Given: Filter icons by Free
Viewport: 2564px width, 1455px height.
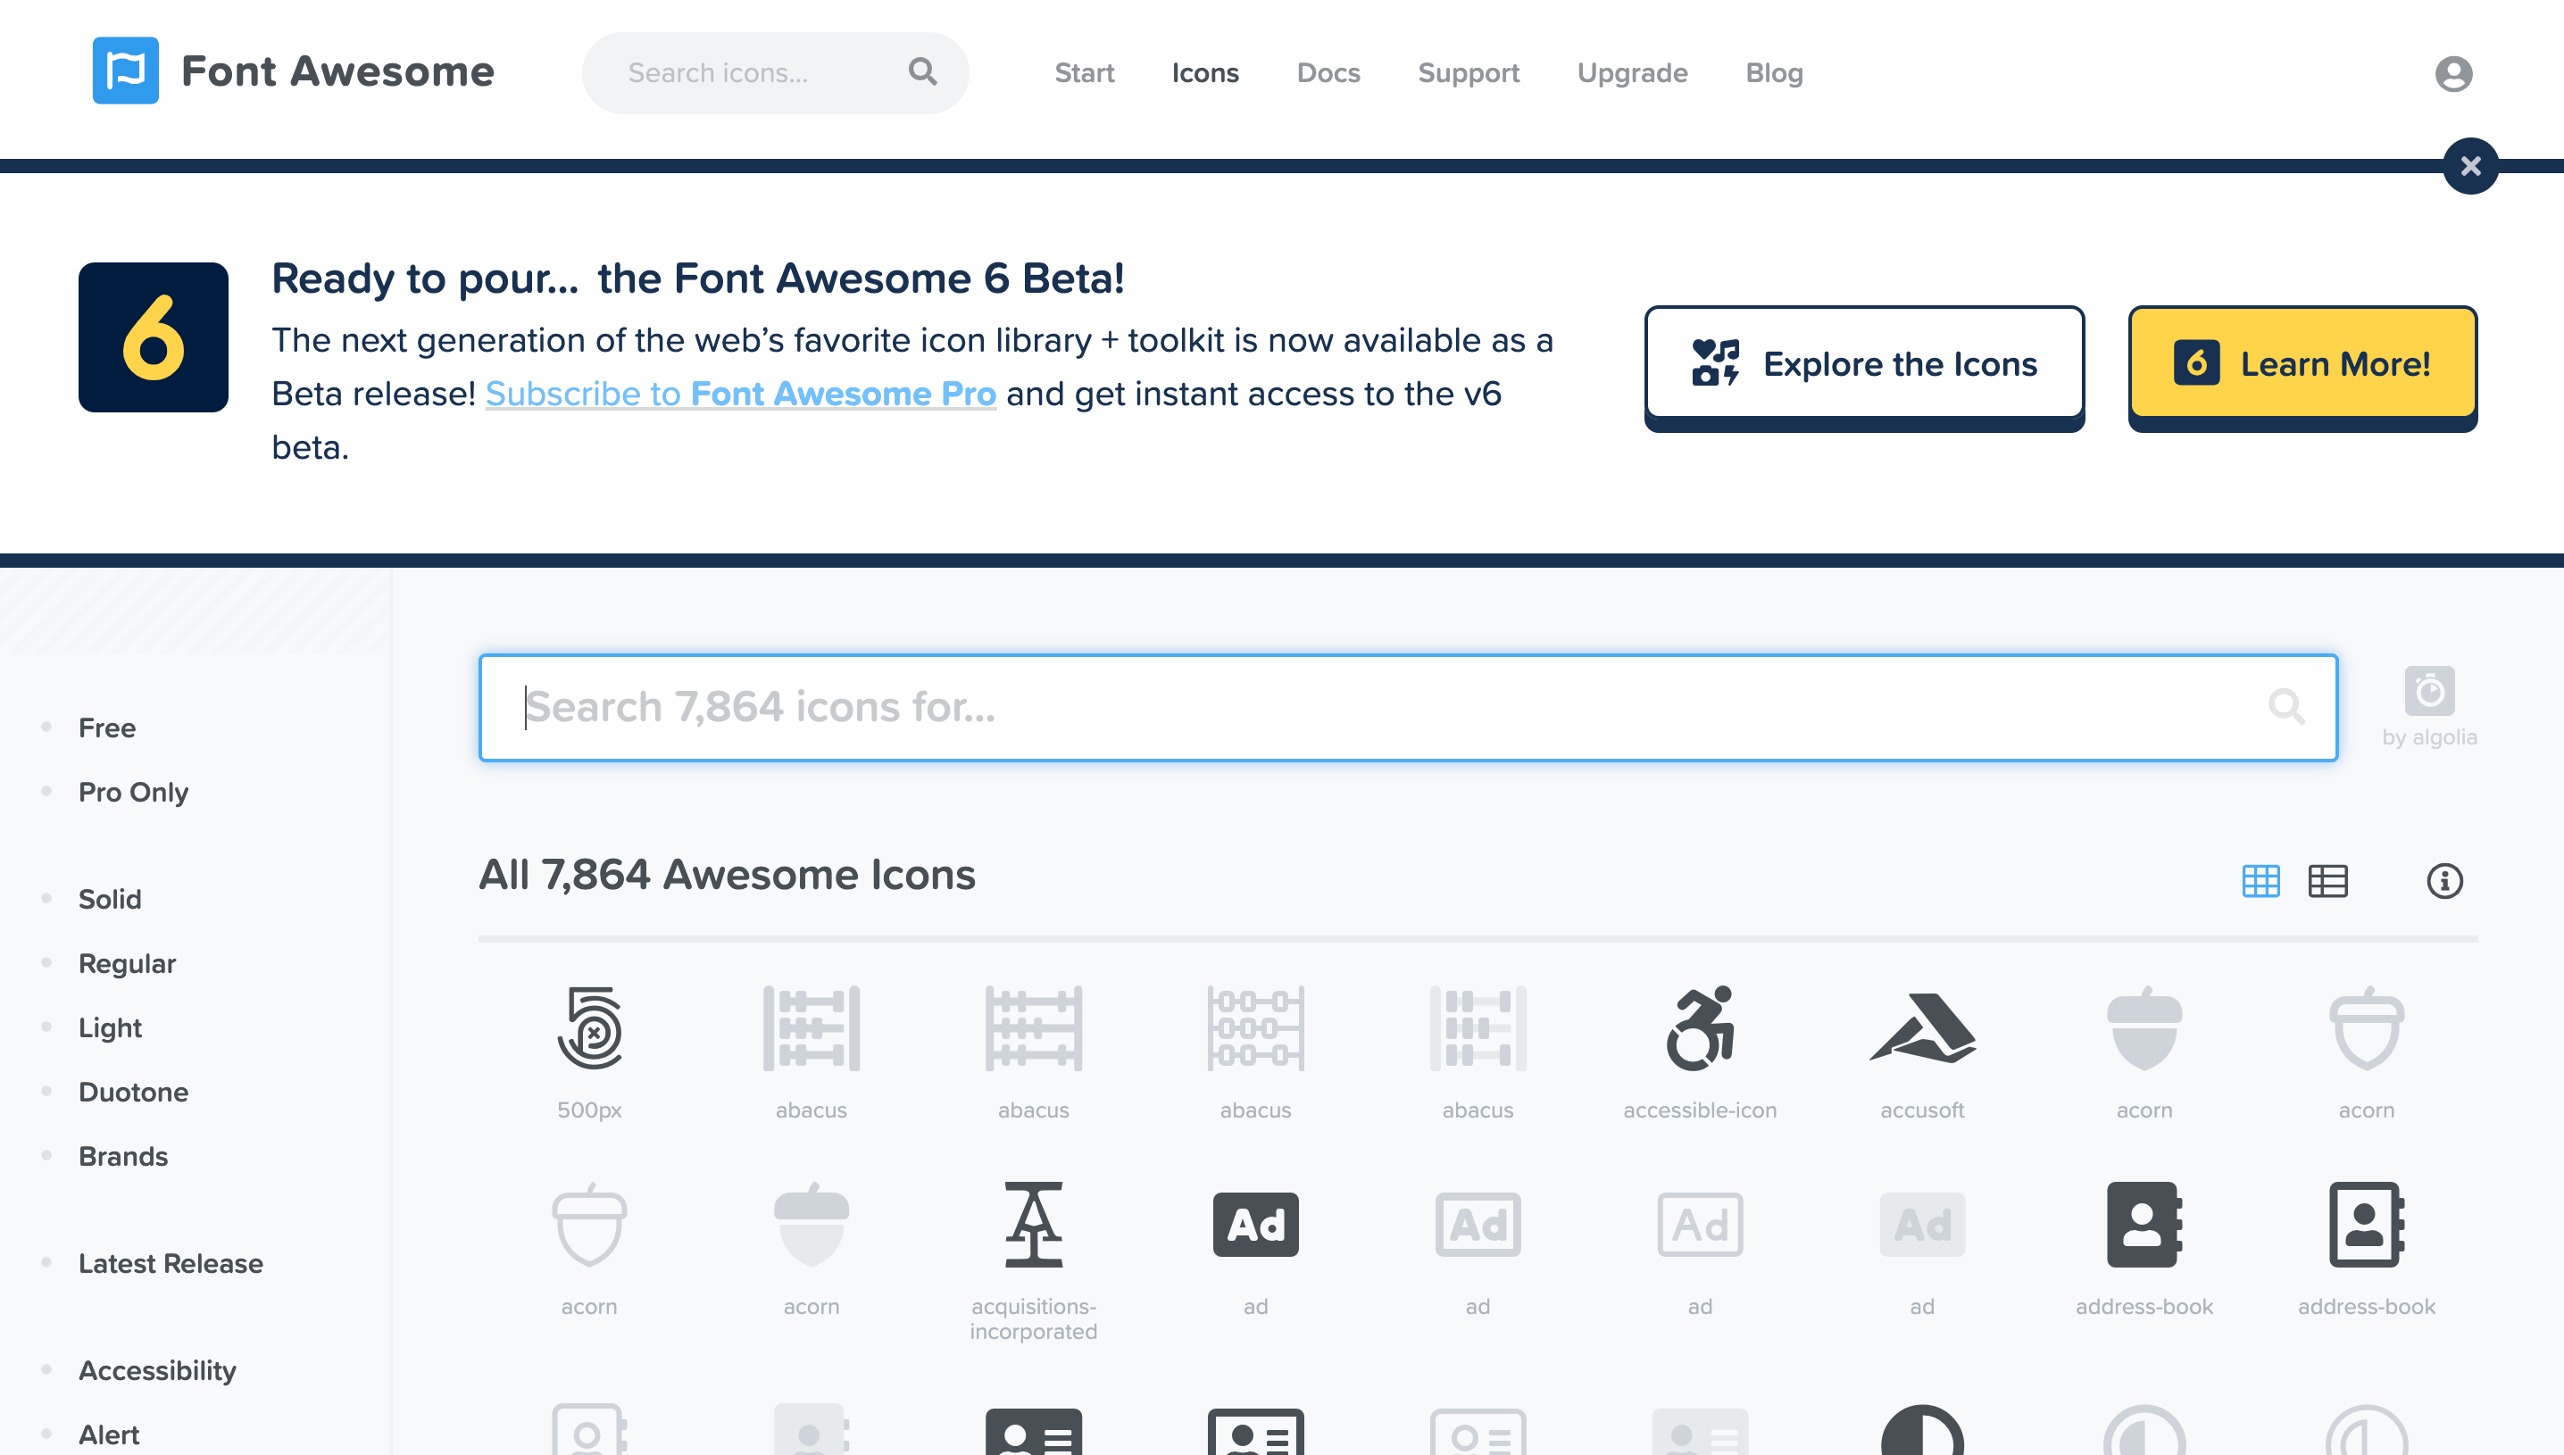Looking at the screenshot, I should click(107, 727).
